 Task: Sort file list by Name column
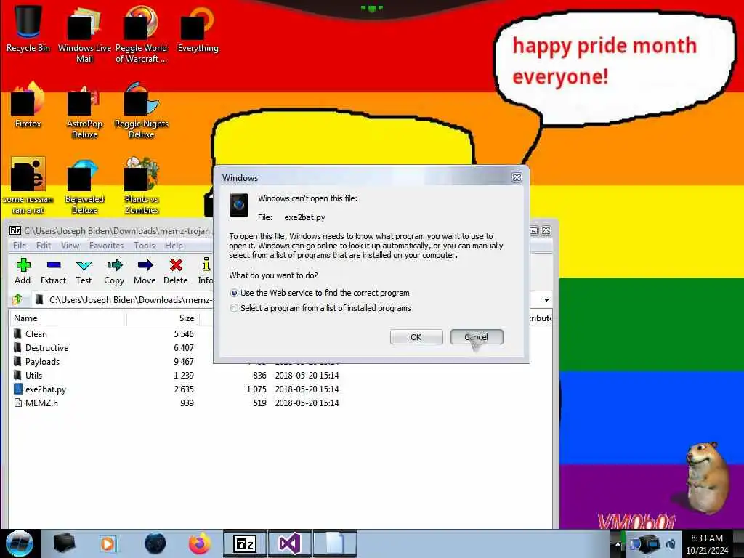[x=68, y=318]
